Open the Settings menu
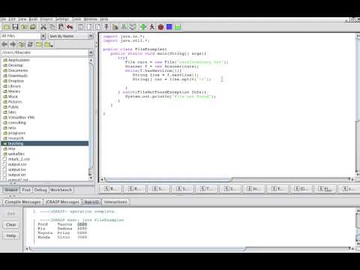The width and height of the screenshot is (360, 270). 62,19
